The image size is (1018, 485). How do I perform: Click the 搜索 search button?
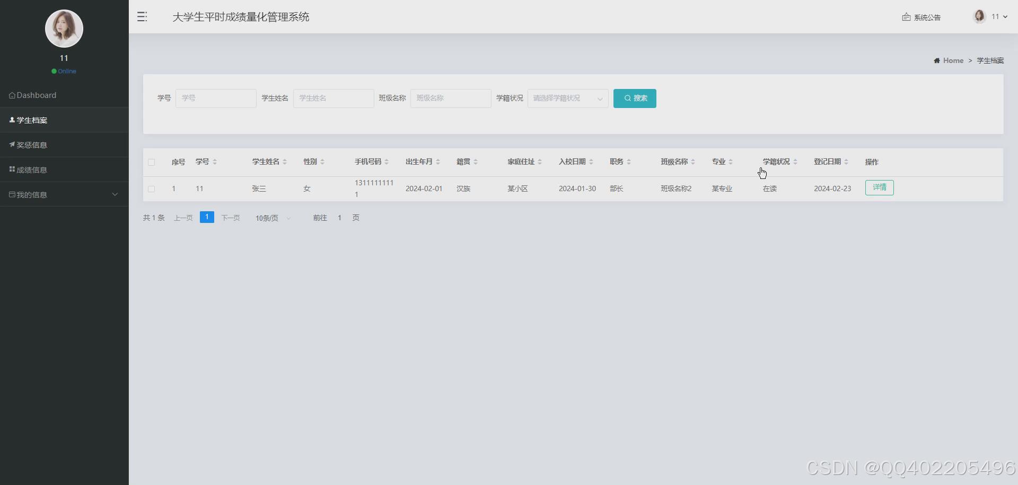pyautogui.click(x=635, y=98)
